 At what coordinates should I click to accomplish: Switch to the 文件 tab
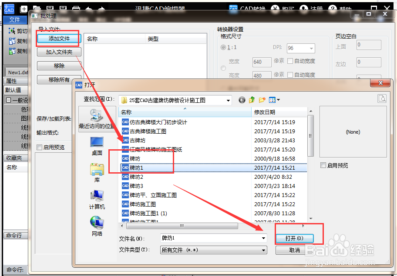(15, 19)
